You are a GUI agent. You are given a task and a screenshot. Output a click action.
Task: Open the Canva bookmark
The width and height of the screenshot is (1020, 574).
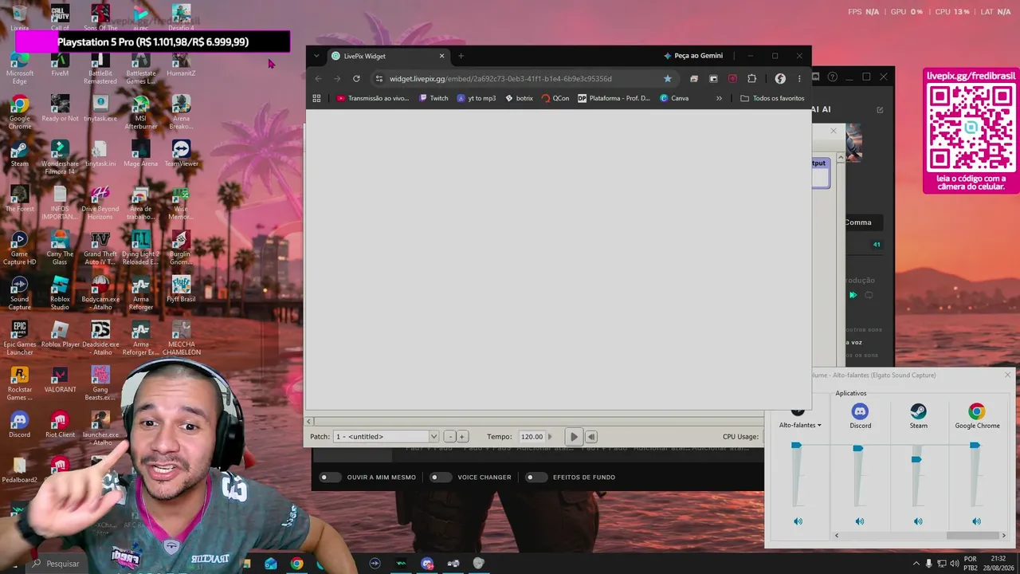(674, 98)
